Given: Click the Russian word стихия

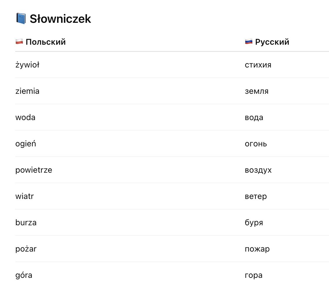Looking at the screenshot, I should (258, 65).
